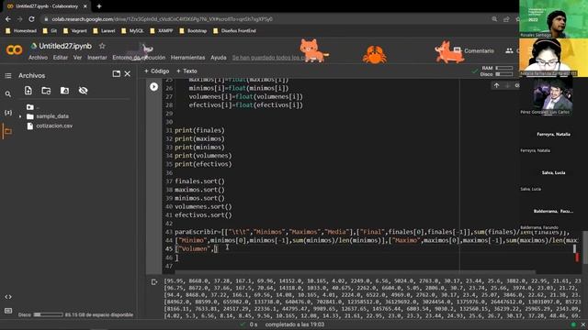
Task: Open the Insertar menu
Action: [97, 58]
